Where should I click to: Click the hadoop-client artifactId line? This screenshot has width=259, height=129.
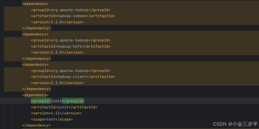click(73, 77)
